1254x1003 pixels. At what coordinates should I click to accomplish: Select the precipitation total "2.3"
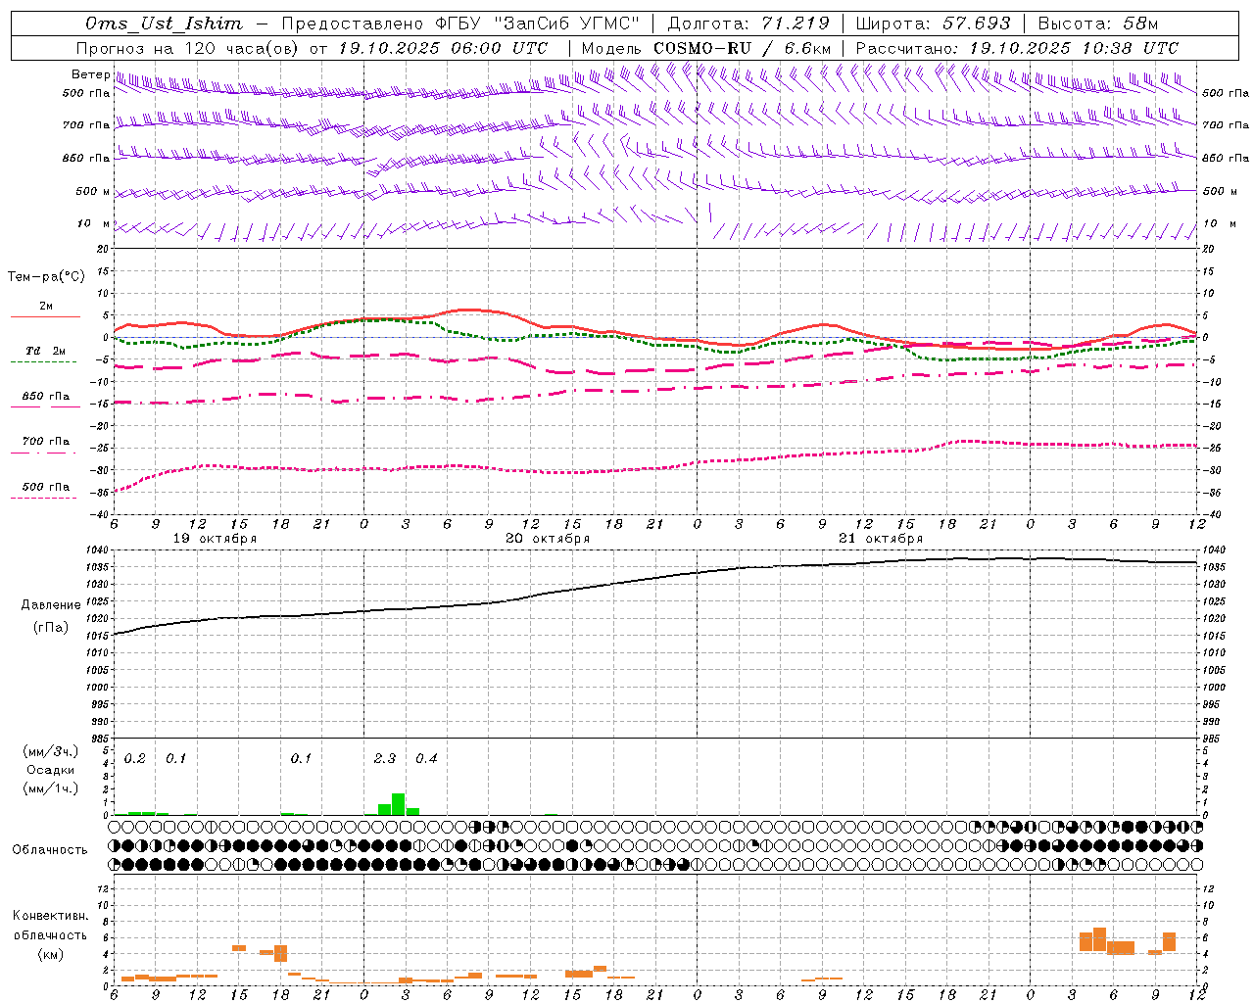tap(385, 759)
